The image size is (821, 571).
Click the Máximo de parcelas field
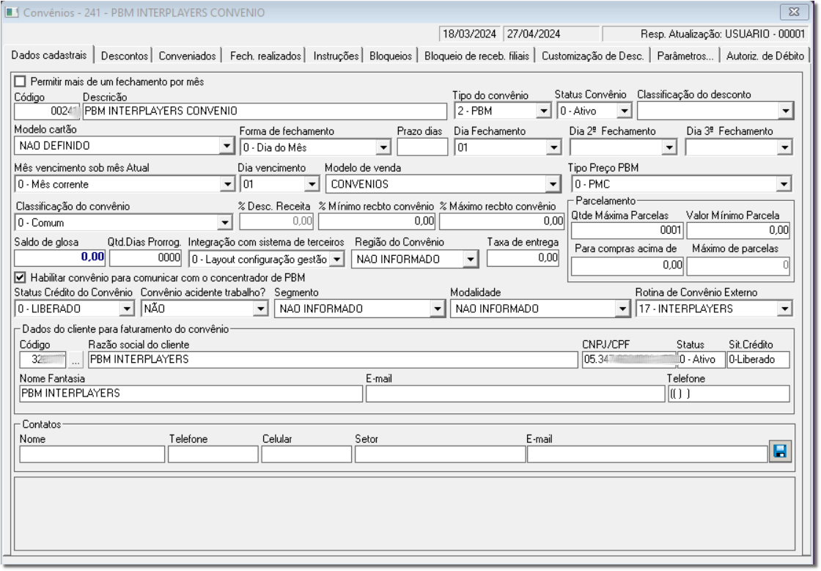click(x=738, y=265)
